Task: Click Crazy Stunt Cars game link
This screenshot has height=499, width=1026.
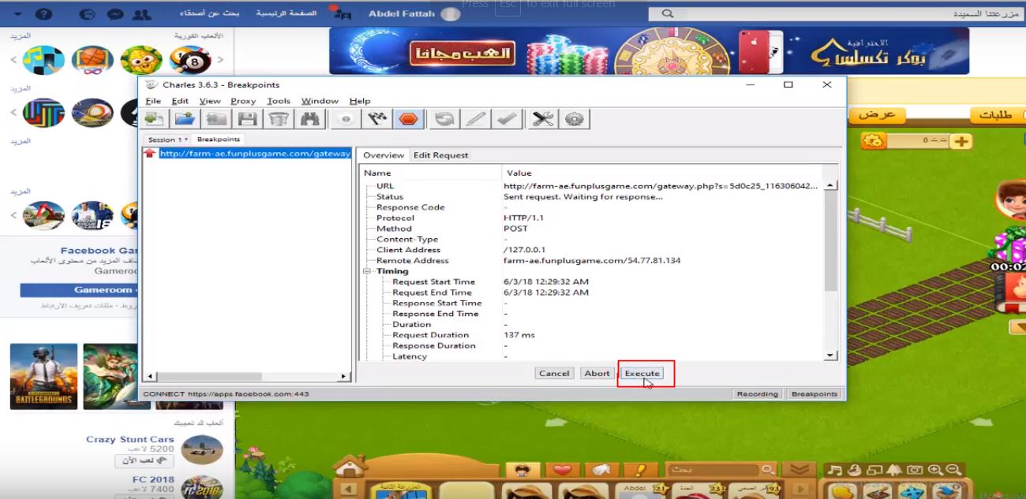Action: click(129, 440)
